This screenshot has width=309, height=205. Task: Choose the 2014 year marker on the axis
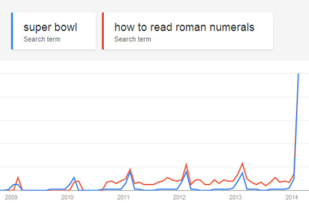[x=291, y=197]
